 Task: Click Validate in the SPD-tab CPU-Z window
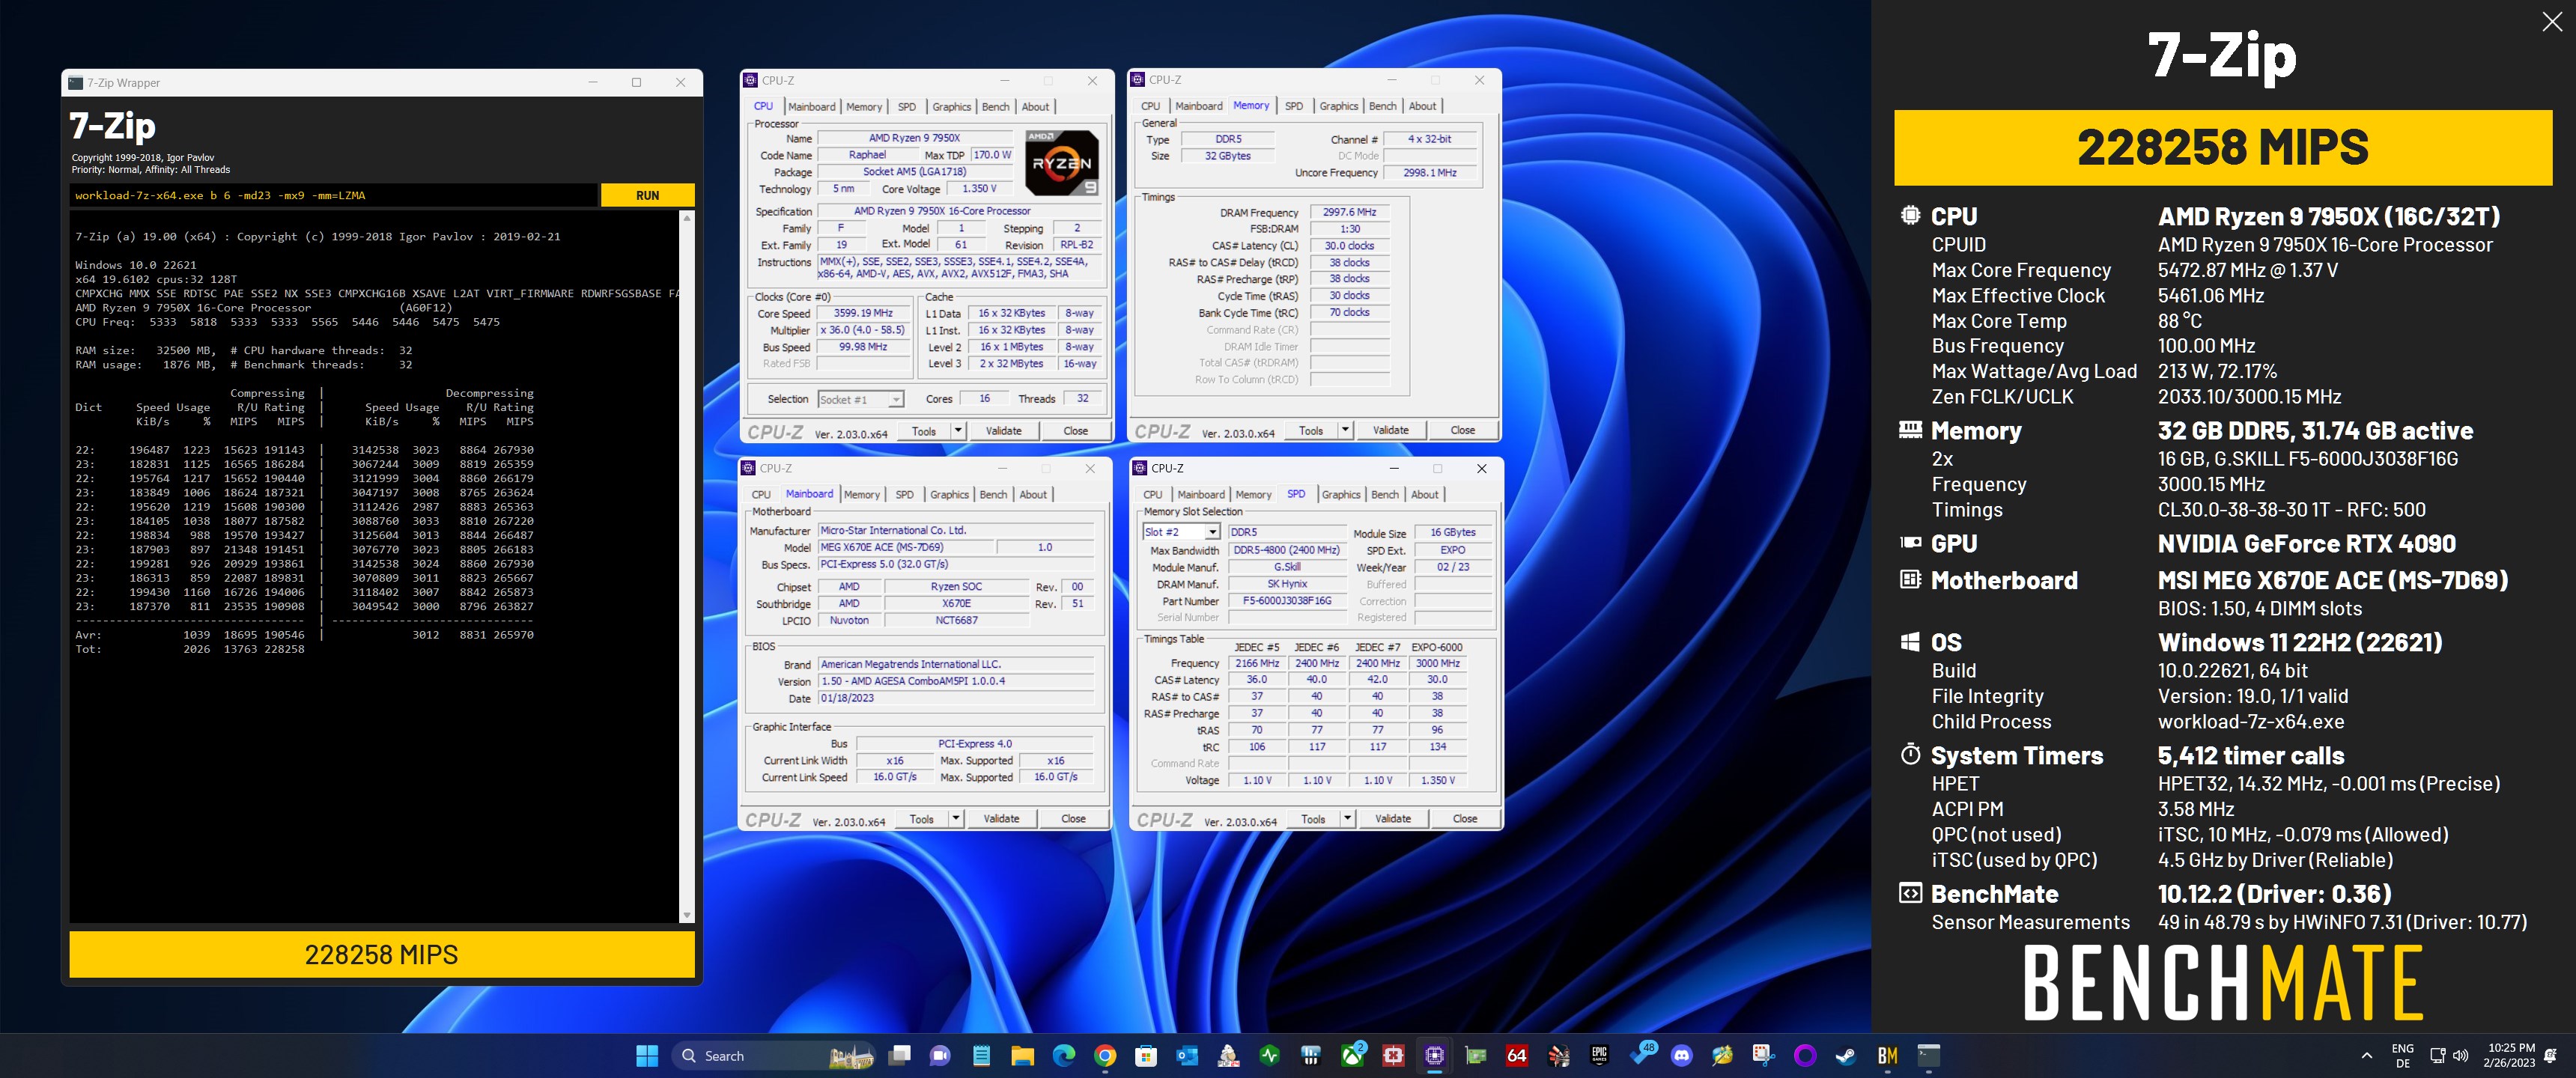(1393, 819)
